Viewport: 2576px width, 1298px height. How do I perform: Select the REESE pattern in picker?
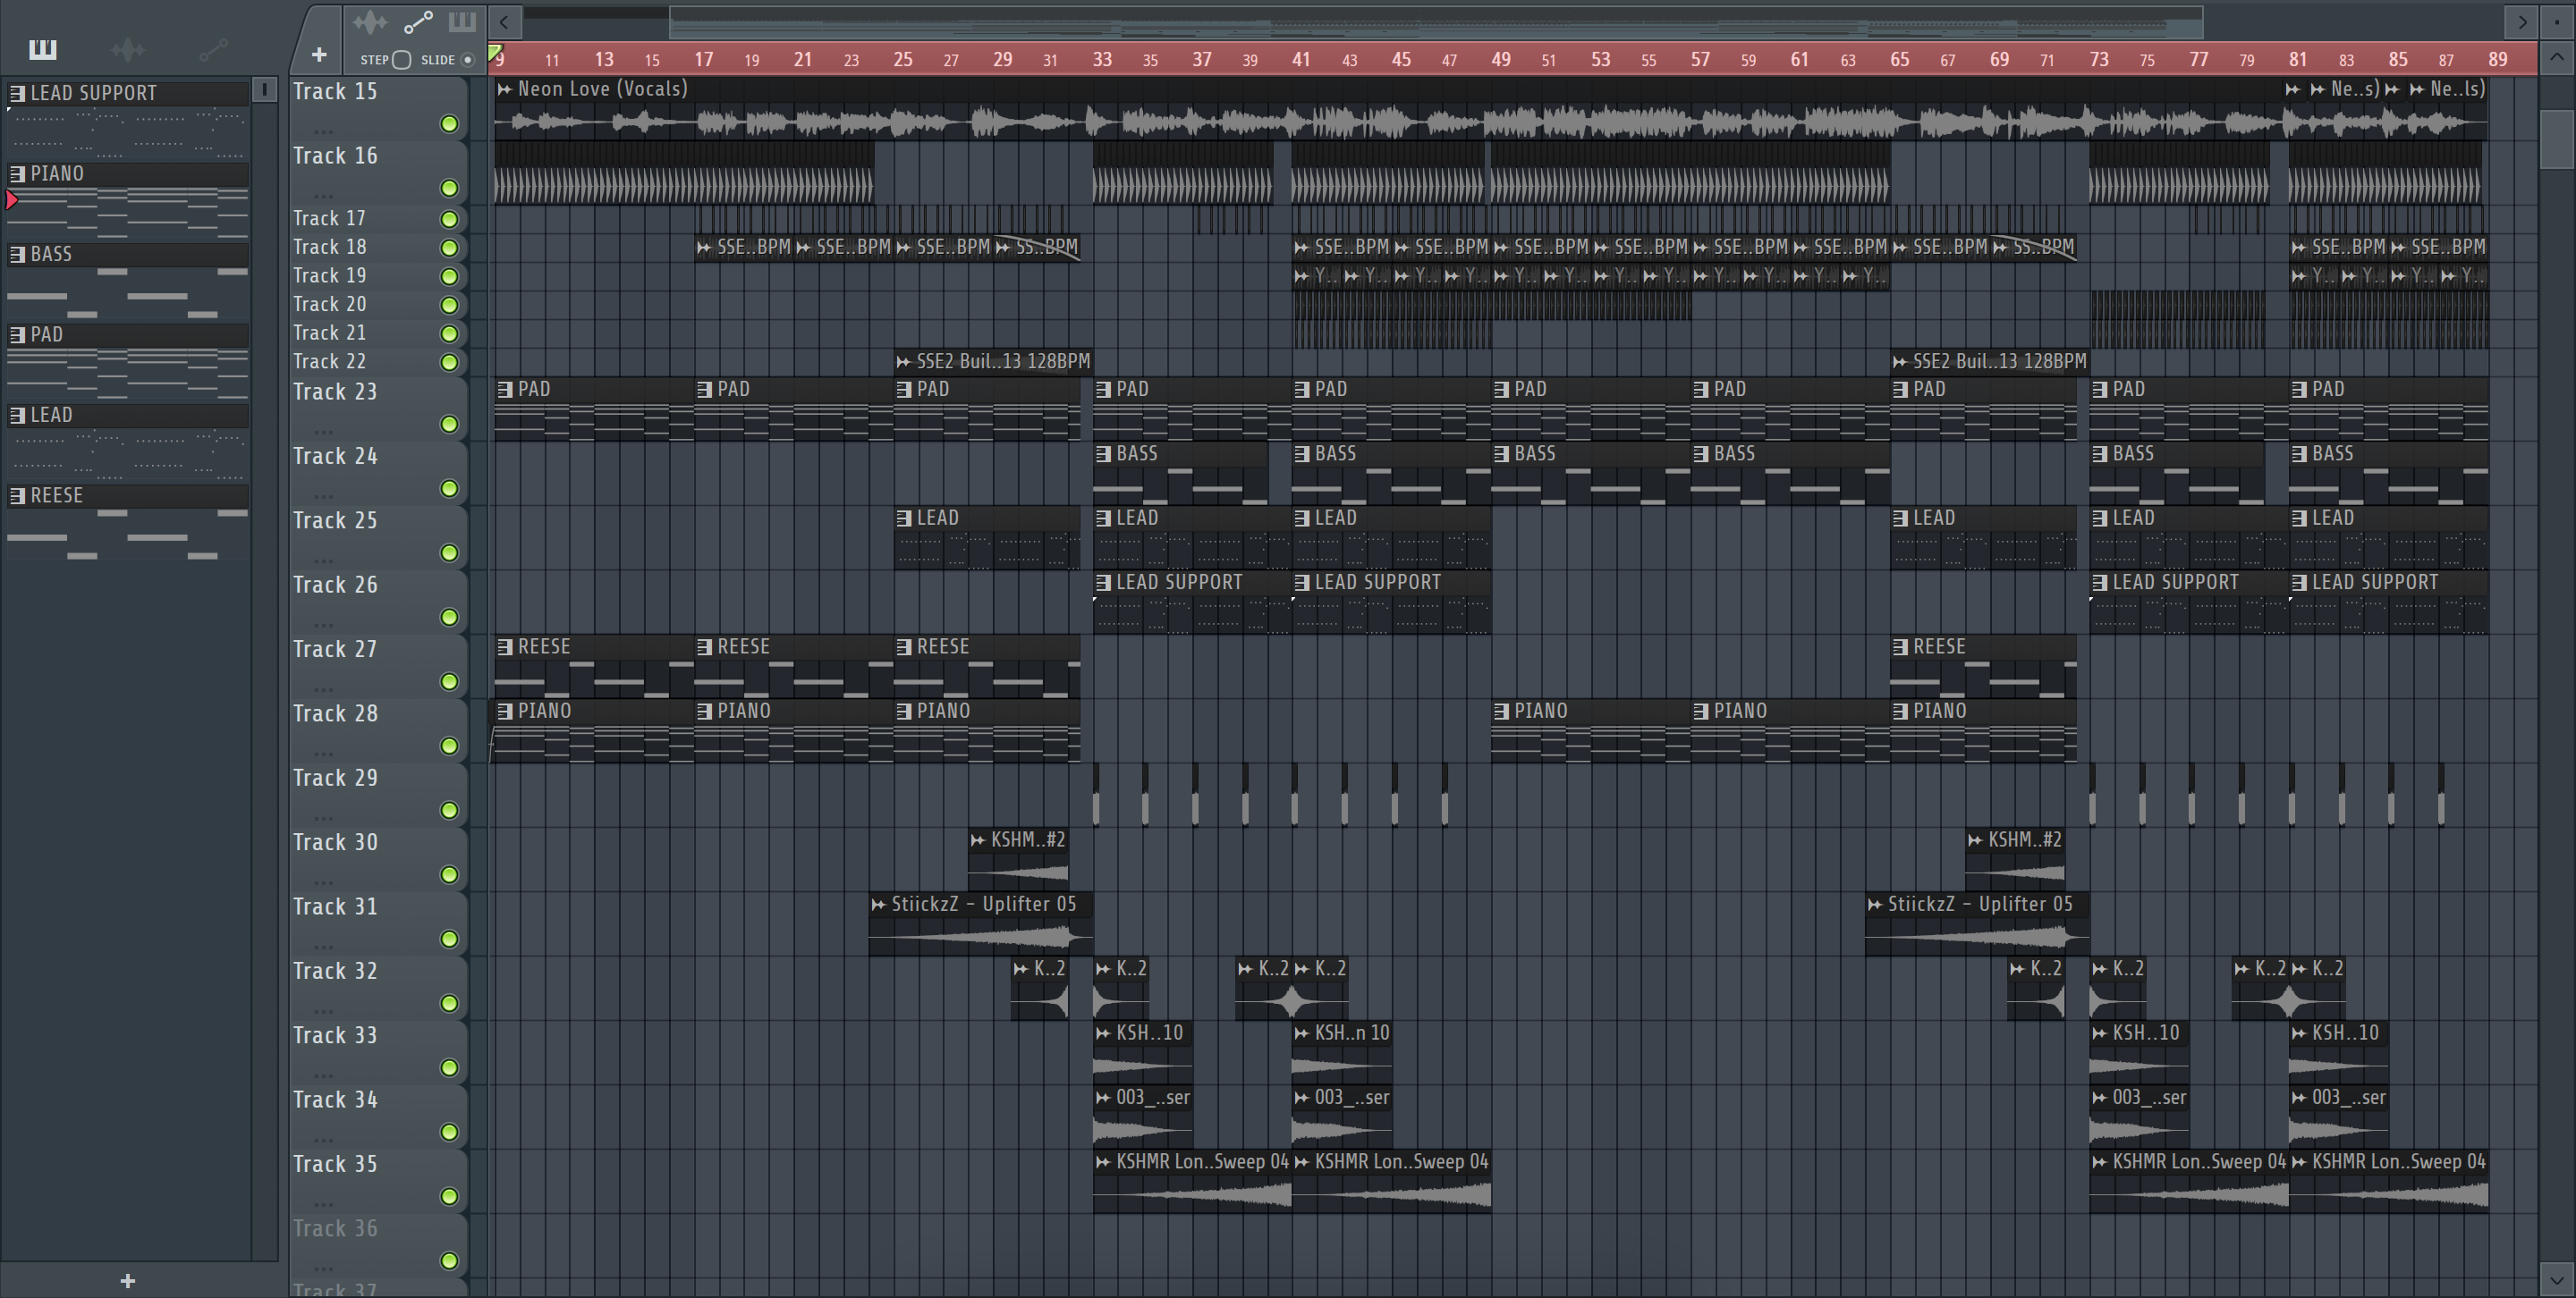tap(57, 495)
